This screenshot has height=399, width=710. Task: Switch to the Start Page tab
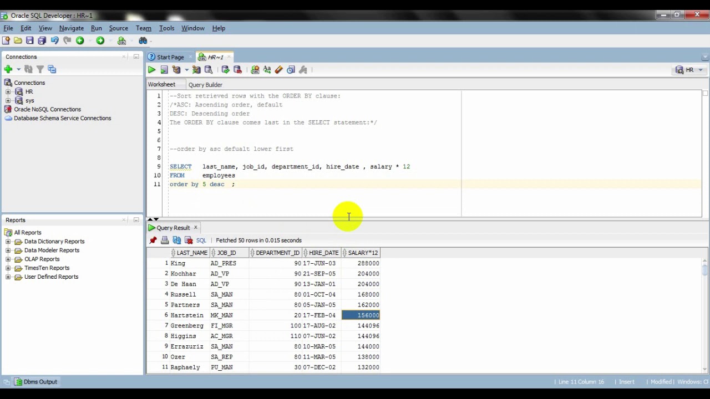[x=170, y=57]
